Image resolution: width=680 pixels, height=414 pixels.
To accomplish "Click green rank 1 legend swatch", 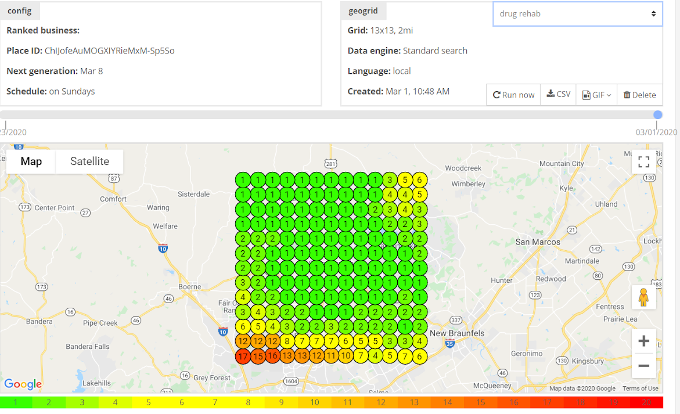I will [16, 402].
